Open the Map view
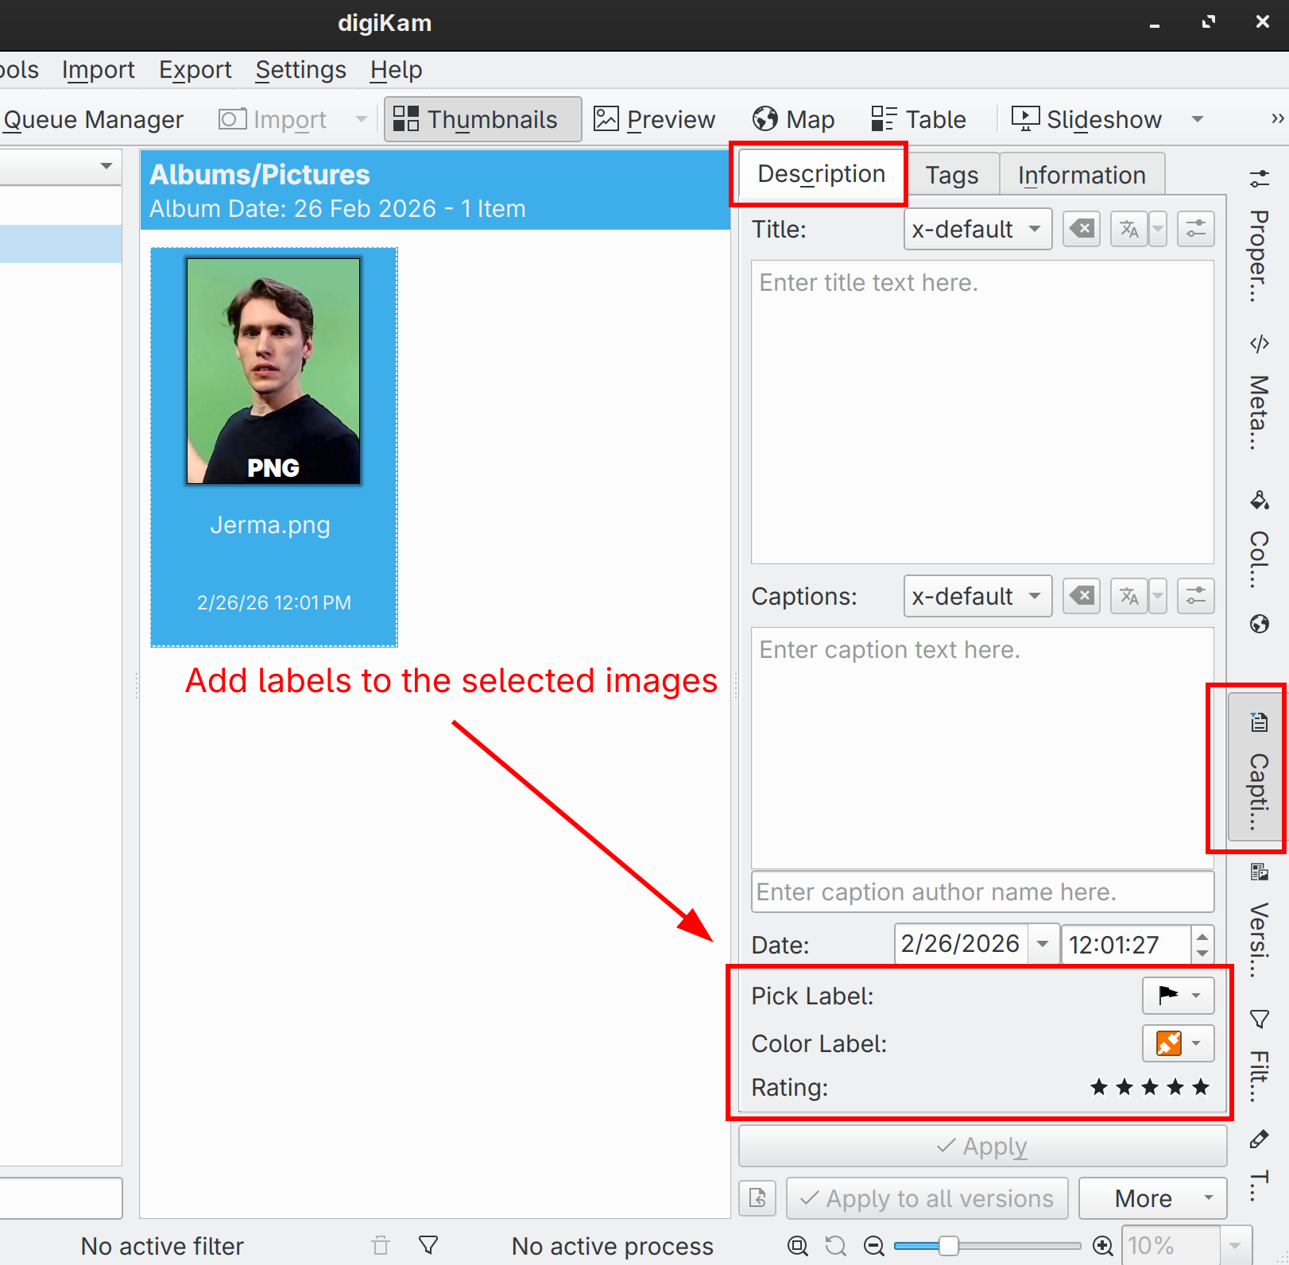The width and height of the screenshot is (1289, 1265). 793,119
